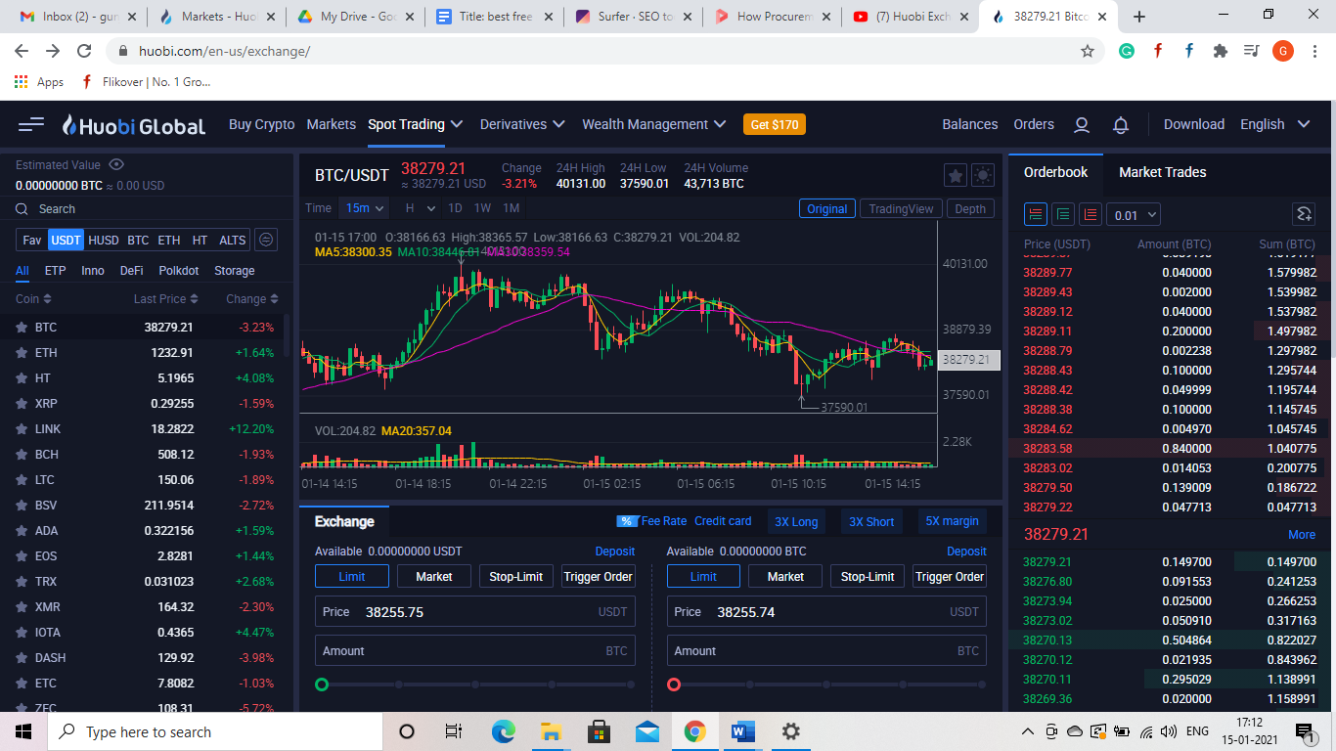
Task: Show combined buy and sell orderbook view
Action: pos(1037,214)
